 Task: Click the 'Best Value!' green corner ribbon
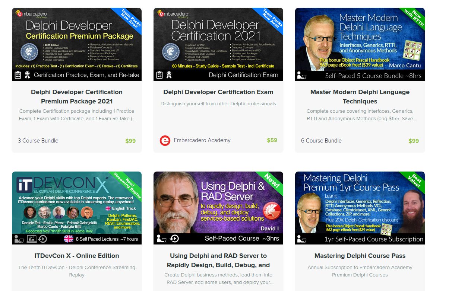coord(413,182)
